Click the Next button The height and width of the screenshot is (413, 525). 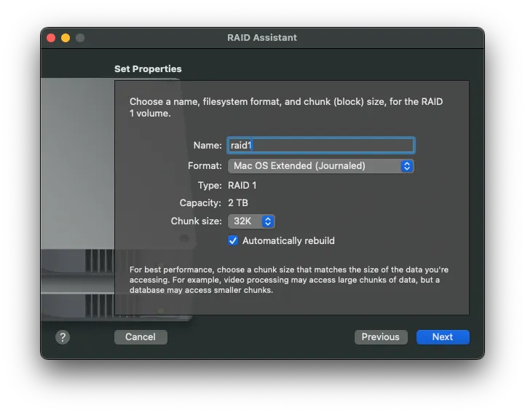[x=443, y=337]
